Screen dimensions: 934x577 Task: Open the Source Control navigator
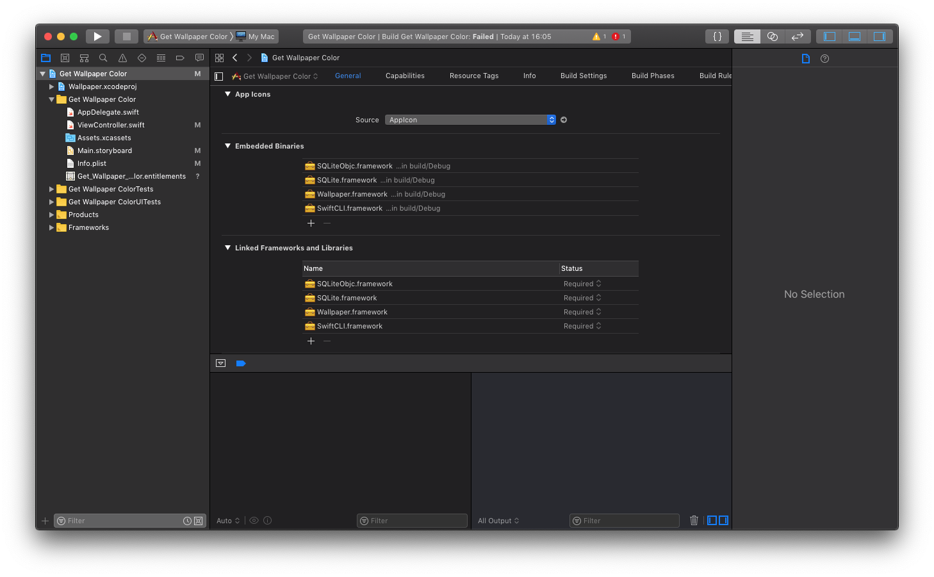[65, 58]
